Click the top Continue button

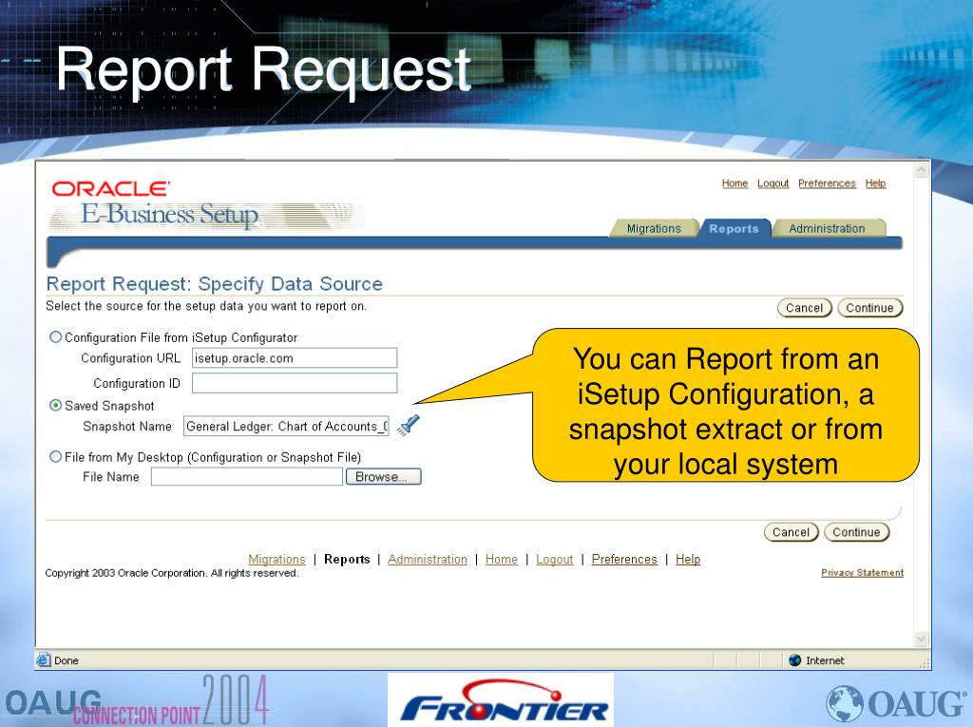coord(869,308)
